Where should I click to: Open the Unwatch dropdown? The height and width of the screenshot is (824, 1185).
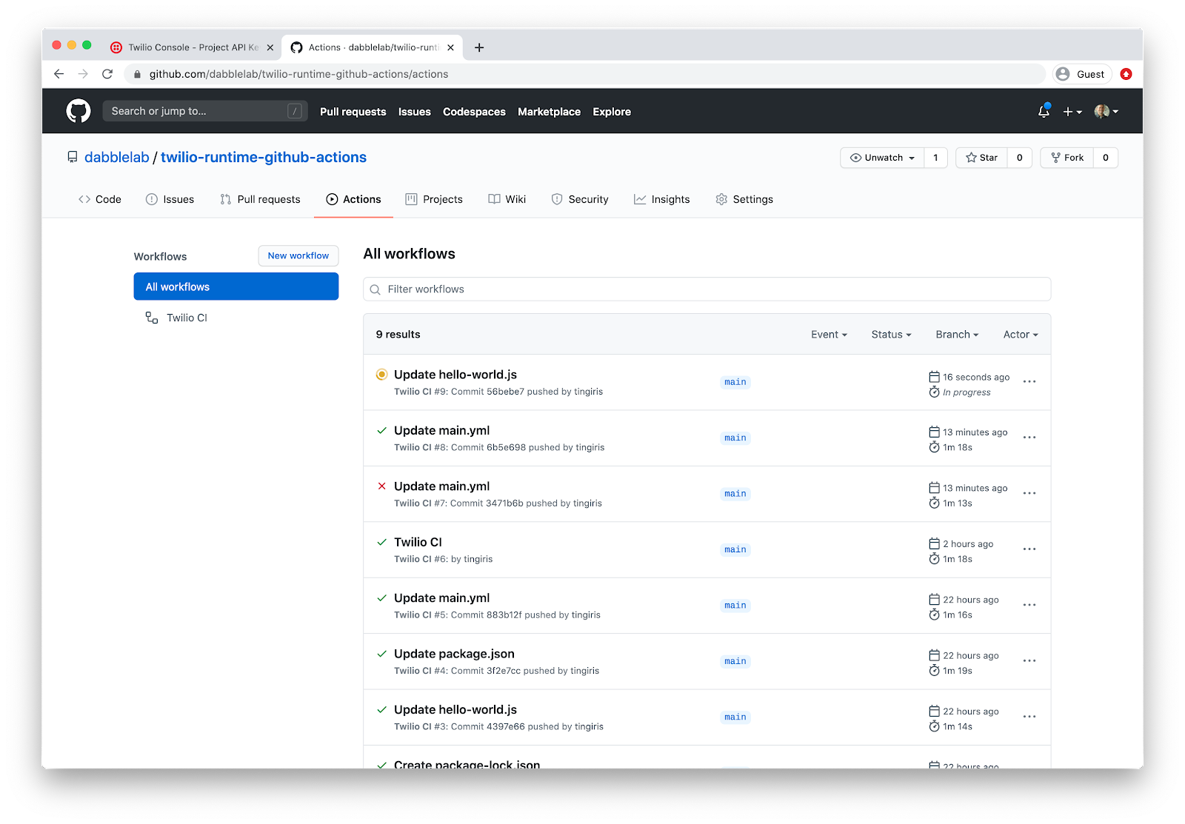(882, 158)
